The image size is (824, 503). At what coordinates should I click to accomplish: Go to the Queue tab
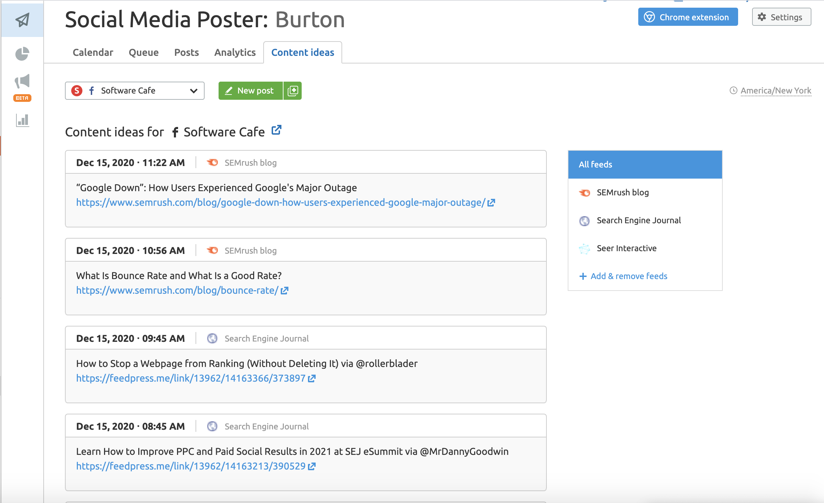pyautogui.click(x=144, y=52)
